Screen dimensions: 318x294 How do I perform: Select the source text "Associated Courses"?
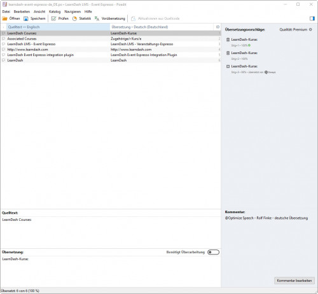click(x=22, y=39)
